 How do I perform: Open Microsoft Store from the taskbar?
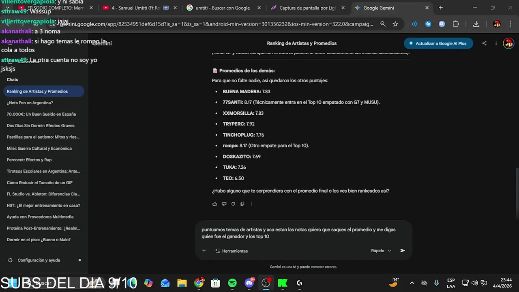click(215, 283)
